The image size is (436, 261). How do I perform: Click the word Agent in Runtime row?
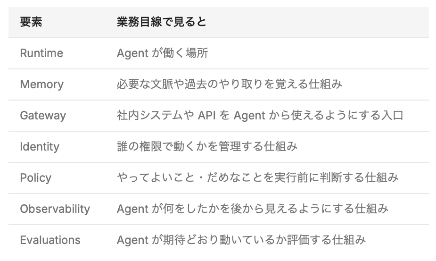click(132, 53)
